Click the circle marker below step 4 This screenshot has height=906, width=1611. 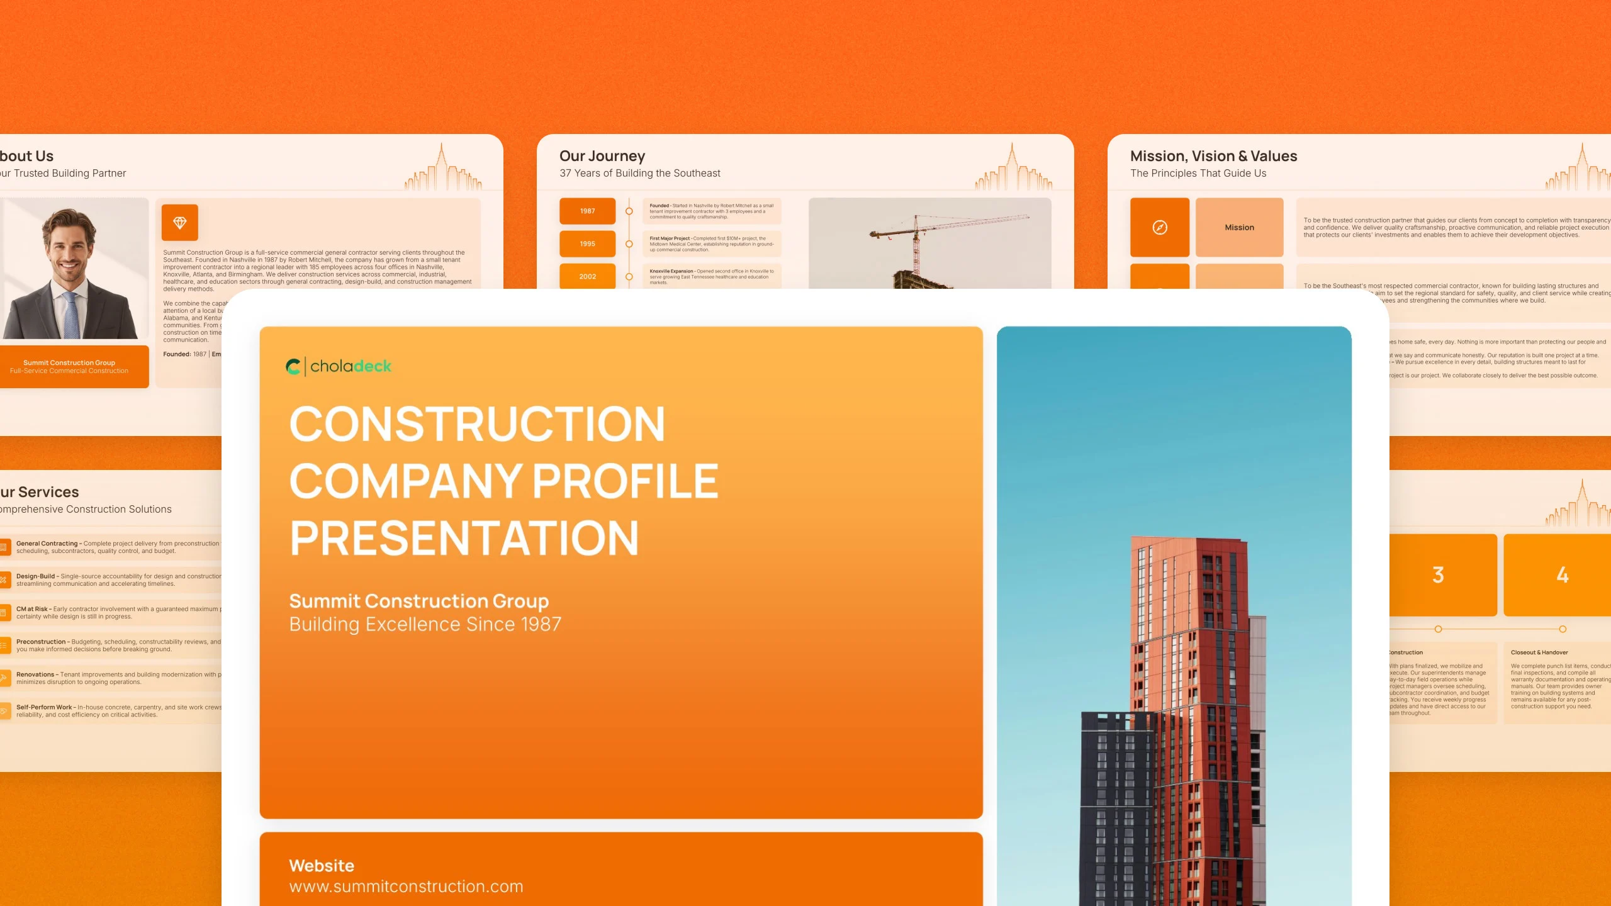[x=1563, y=629]
